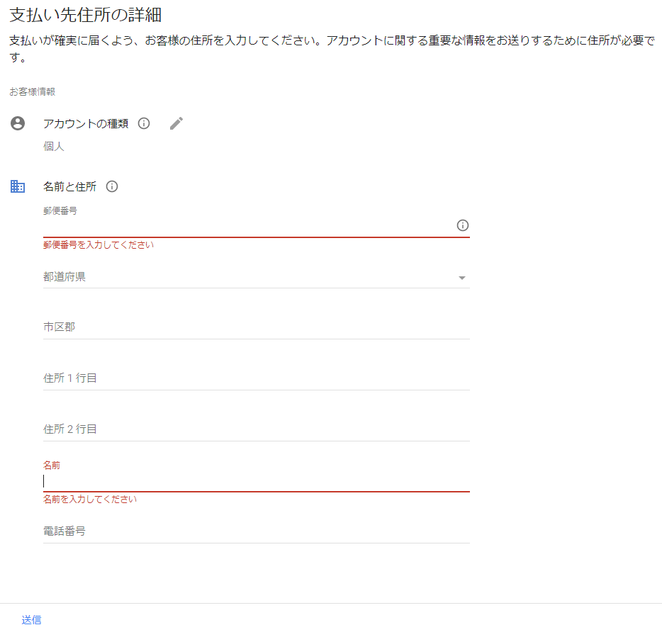This screenshot has height=637, width=662.
Task: Click the building icon beside 名前と住所
Action: coord(18,186)
